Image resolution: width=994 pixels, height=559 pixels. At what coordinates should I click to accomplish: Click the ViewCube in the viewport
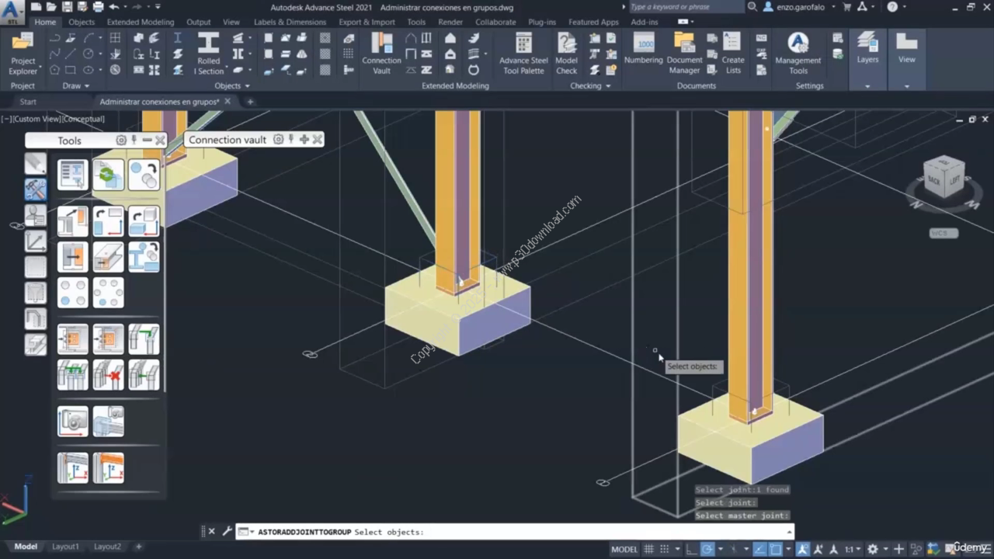(944, 179)
